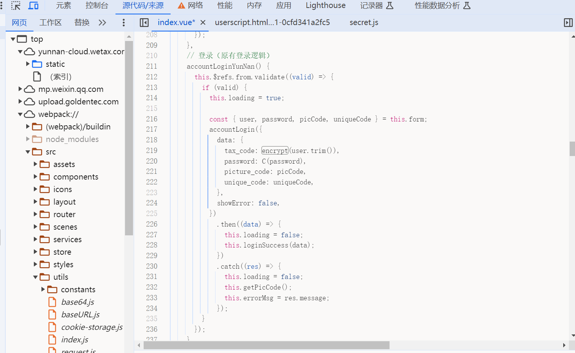
Task: Expand the components folder
Action: click(35, 177)
